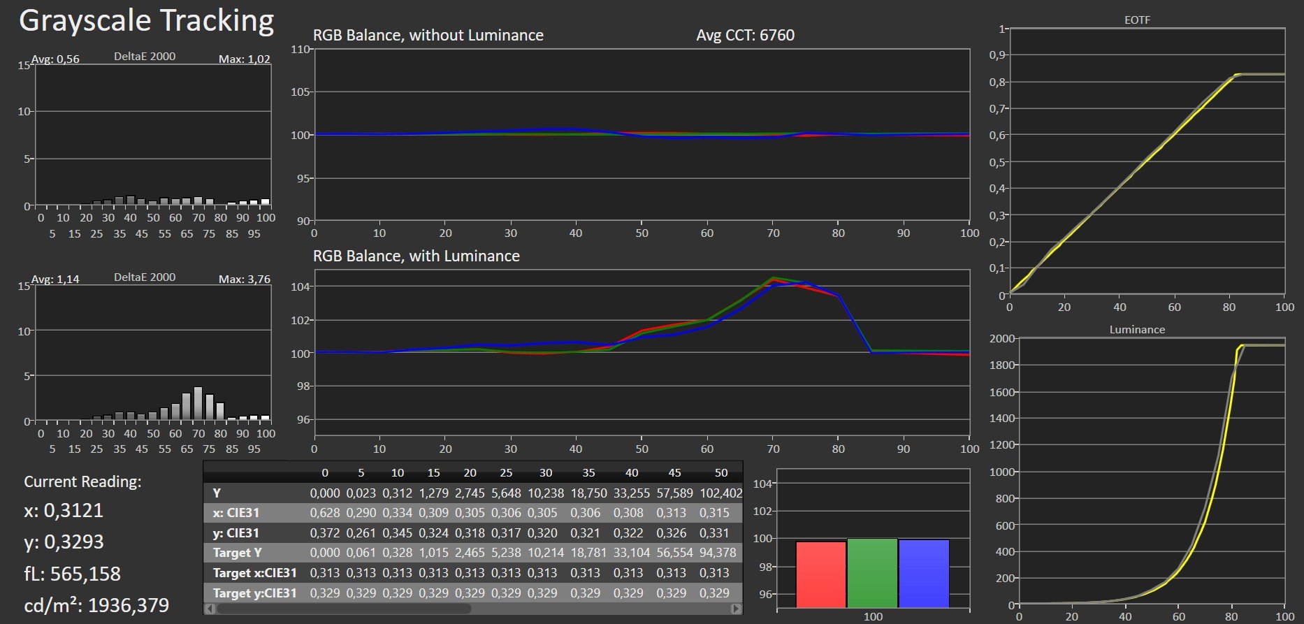Click the Target y:CIE31 row label
Image resolution: width=1304 pixels, height=624 pixels.
pos(254,593)
